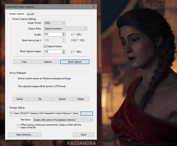Image resolution: width=177 pixels, height=146 pixels.
Task: Set wallpaper with the Stretch button
Action: 62,99
